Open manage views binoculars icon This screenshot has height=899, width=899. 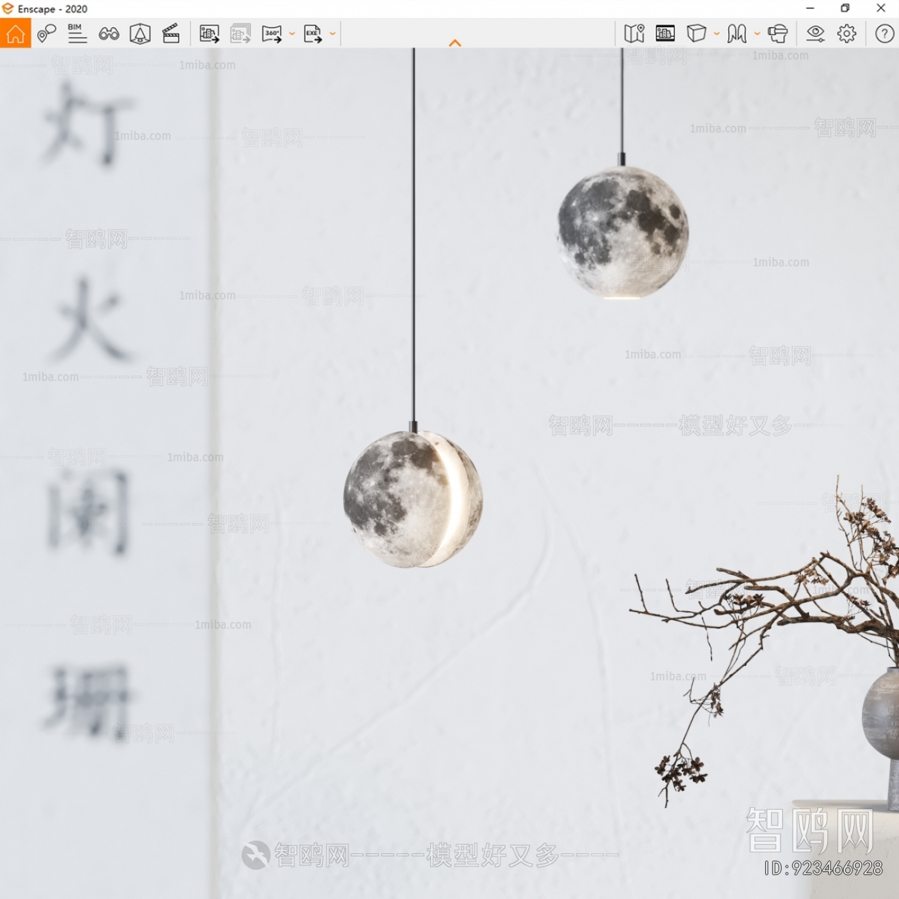point(108,34)
